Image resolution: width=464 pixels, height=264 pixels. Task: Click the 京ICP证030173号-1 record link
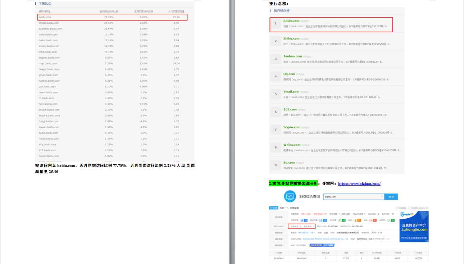(x=306, y=233)
